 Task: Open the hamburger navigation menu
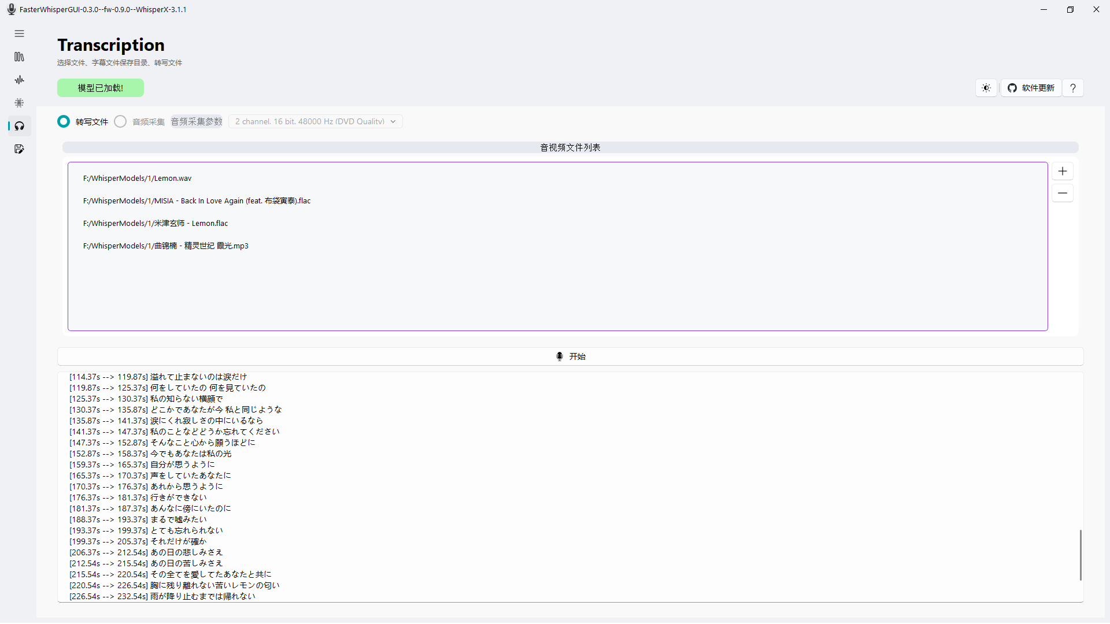(19, 34)
